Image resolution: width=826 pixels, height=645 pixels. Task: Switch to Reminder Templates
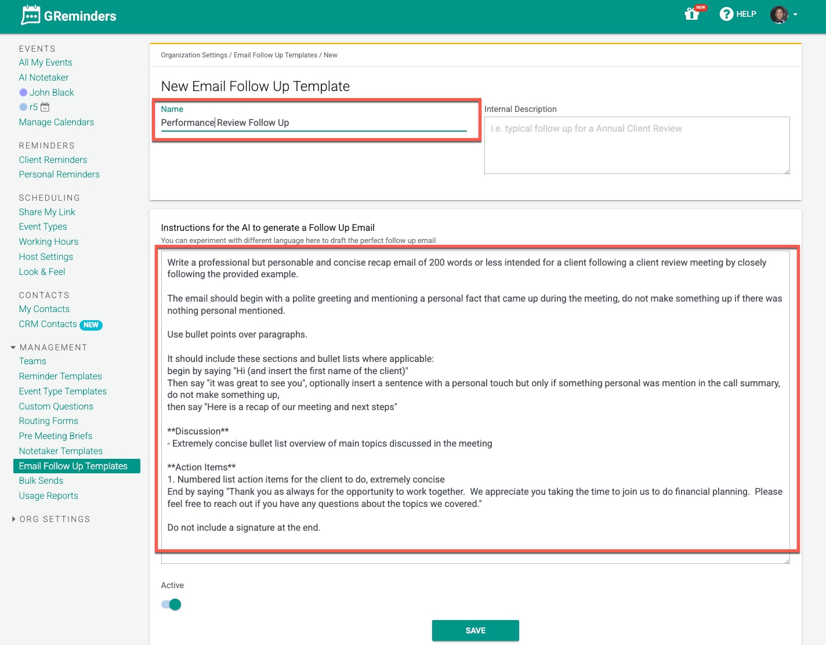pos(60,376)
